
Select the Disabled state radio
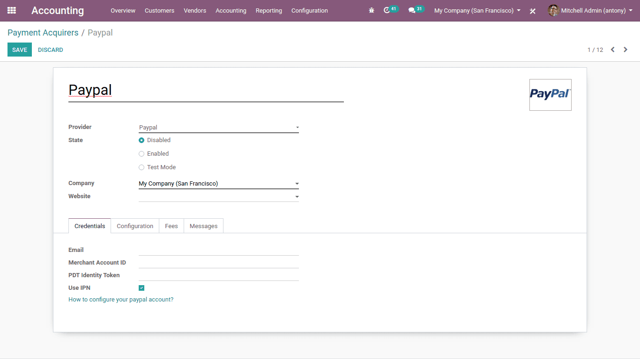(x=141, y=140)
